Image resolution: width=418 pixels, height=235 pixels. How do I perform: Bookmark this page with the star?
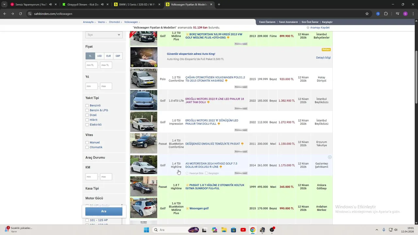point(367,14)
